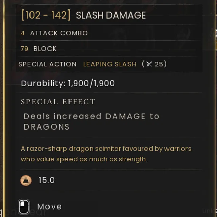Viewport: 217px width, 217px height.
Task: Click the number 79 block value
Action: [24, 49]
